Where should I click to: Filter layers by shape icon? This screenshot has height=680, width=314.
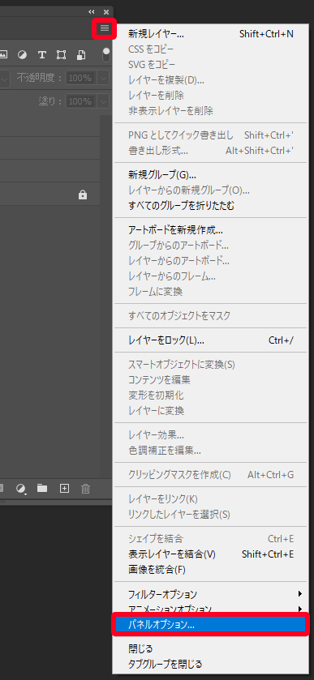coord(61,54)
